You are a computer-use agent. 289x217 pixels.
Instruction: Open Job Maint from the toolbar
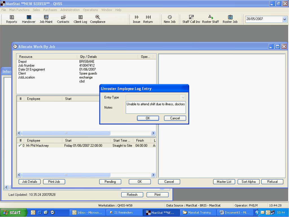(46, 18)
